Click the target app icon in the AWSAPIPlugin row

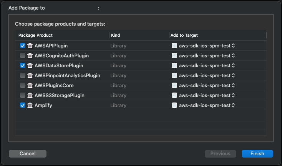coord(174,46)
